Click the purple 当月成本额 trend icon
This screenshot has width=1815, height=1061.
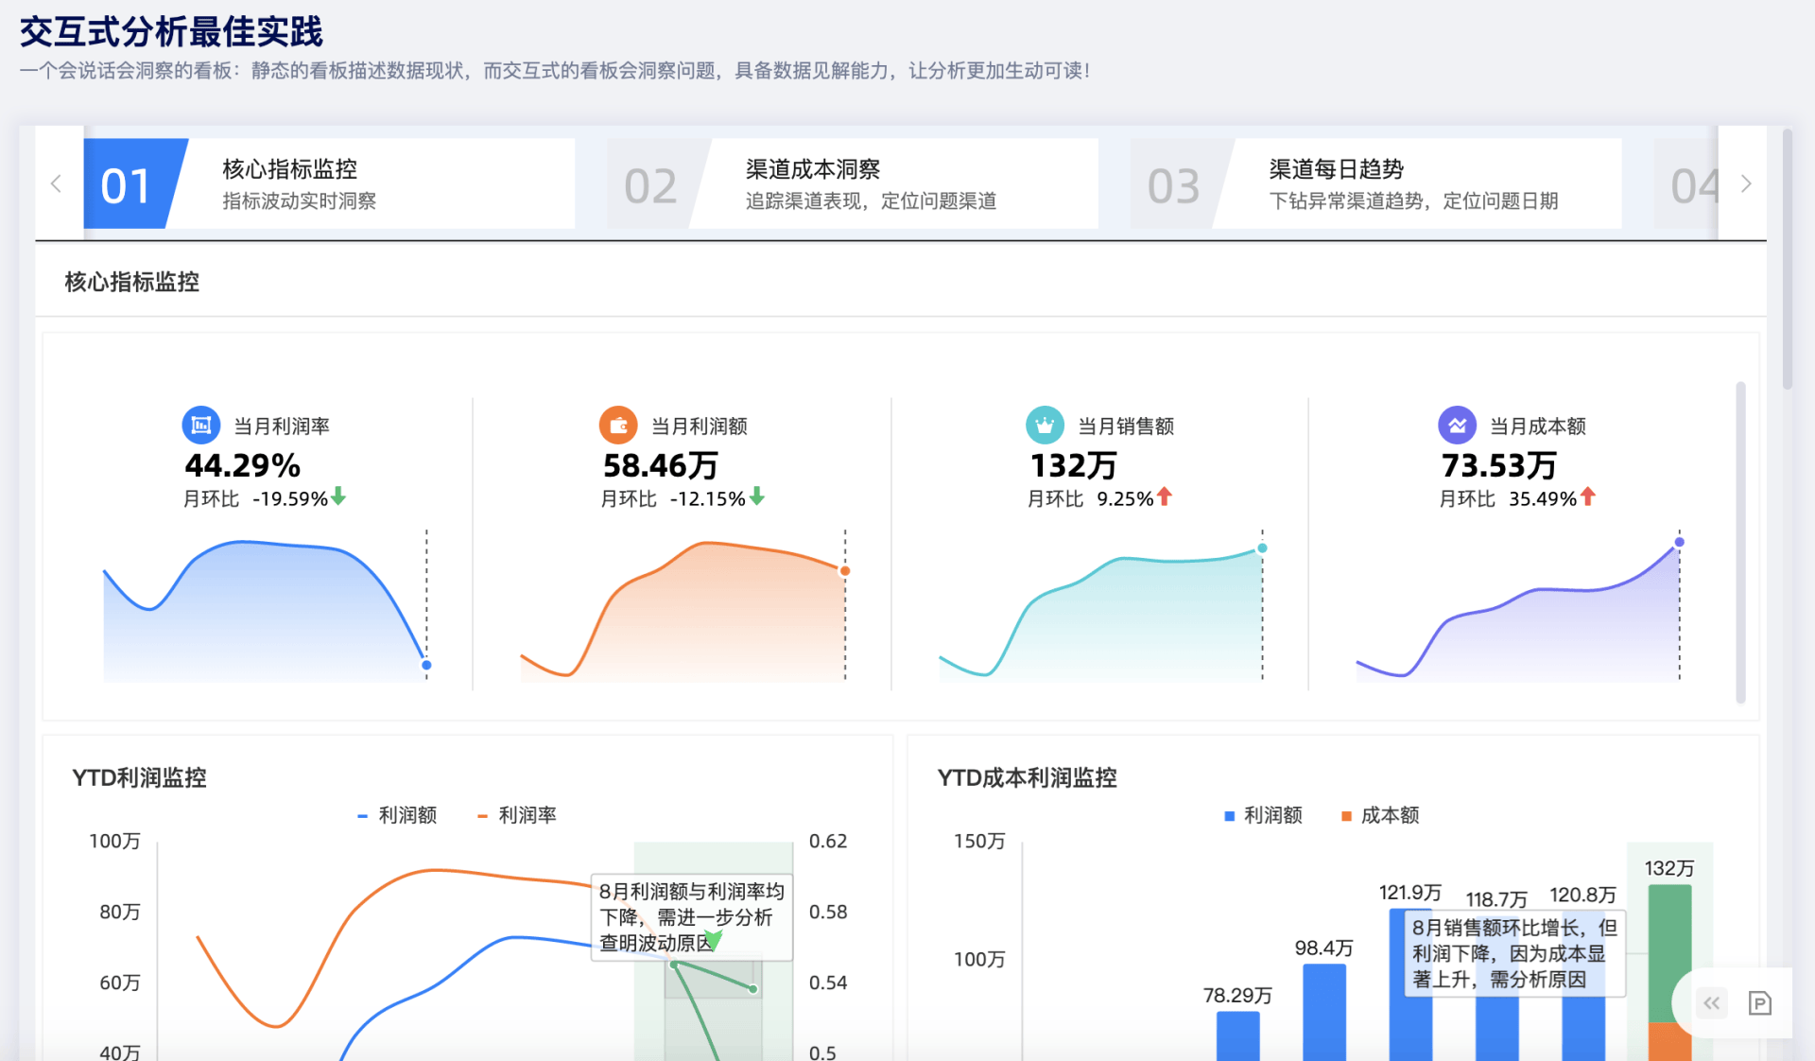coord(1457,426)
